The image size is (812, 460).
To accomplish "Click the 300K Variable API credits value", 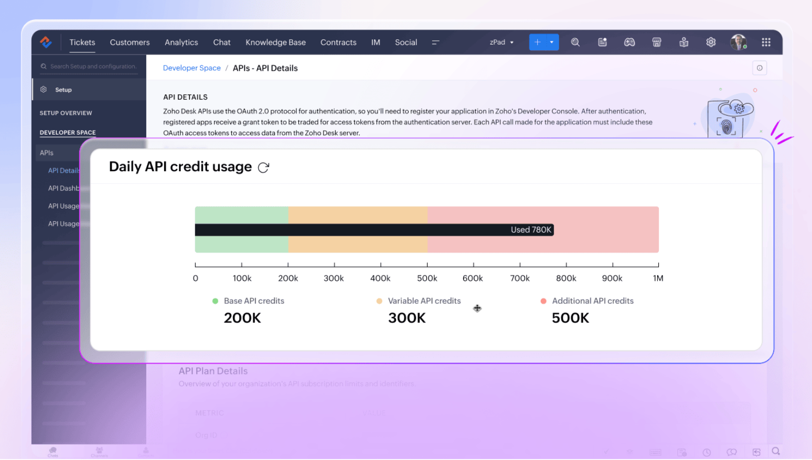I will (x=407, y=318).
